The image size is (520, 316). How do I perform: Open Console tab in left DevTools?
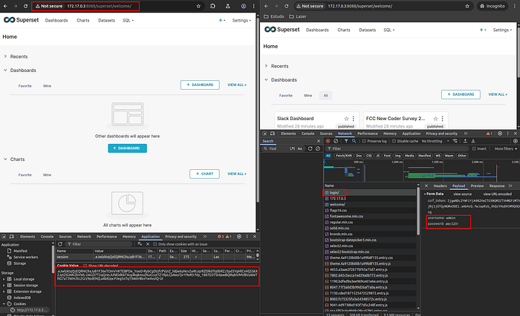click(47, 237)
